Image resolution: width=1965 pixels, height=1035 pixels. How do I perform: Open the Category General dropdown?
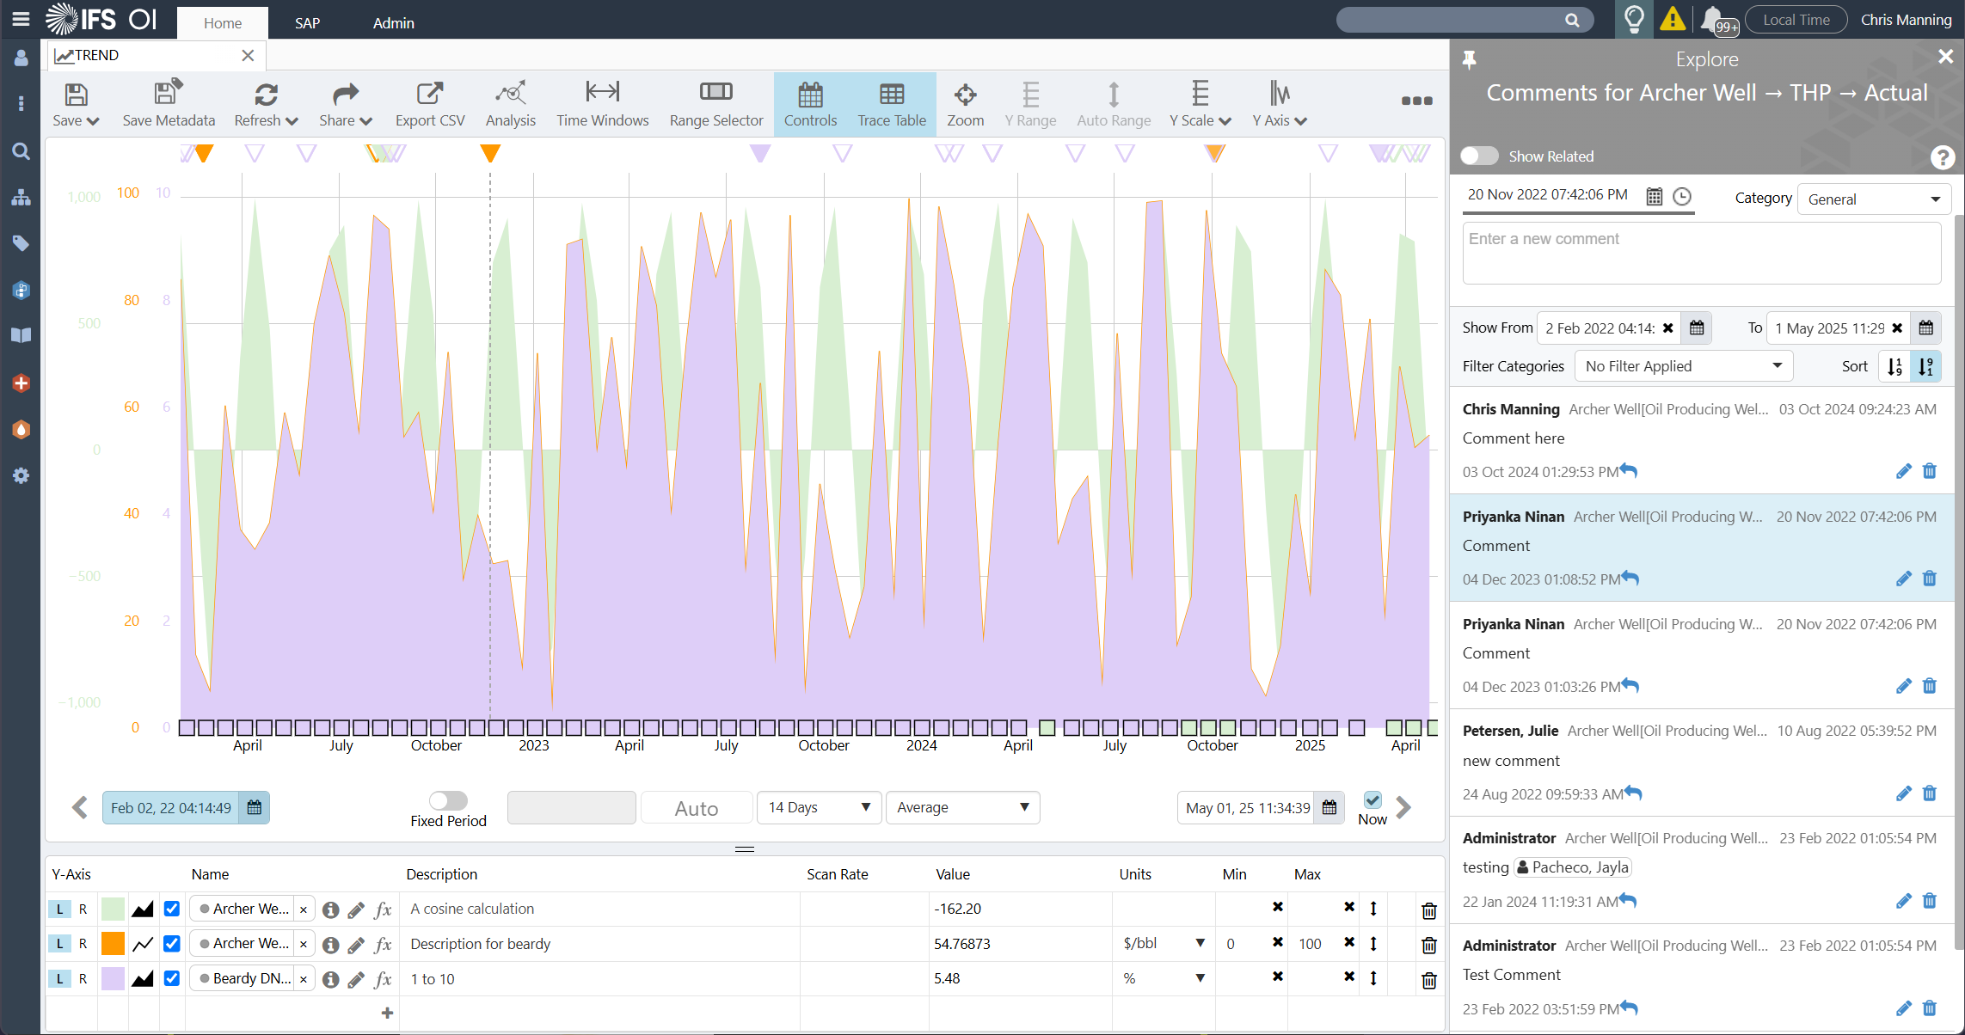coord(1873,199)
